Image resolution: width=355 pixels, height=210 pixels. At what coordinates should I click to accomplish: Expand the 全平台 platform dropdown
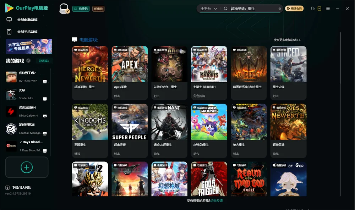tap(208, 9)
